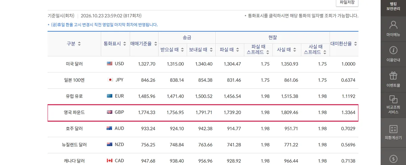Click the CAD flag icon
The image size is (406, 165).
coord(110,161)
